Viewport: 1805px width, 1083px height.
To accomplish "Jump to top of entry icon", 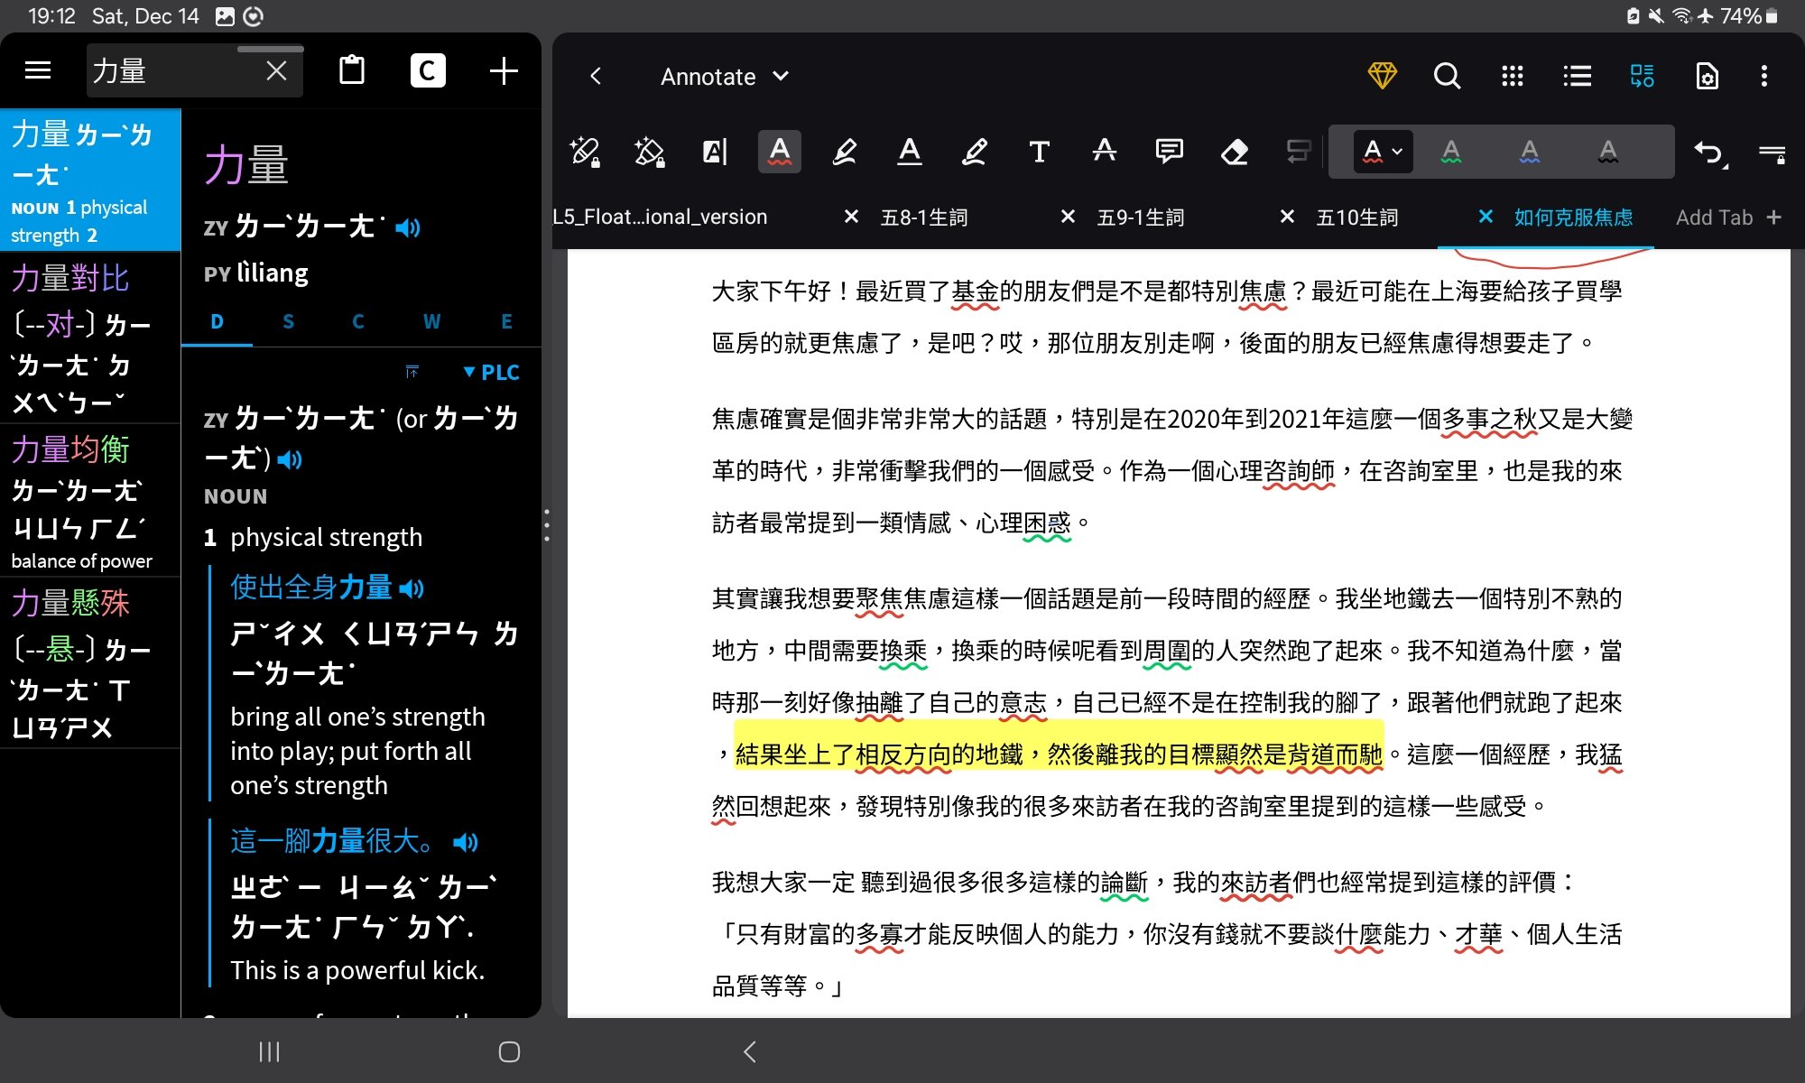I will point(412,372).
